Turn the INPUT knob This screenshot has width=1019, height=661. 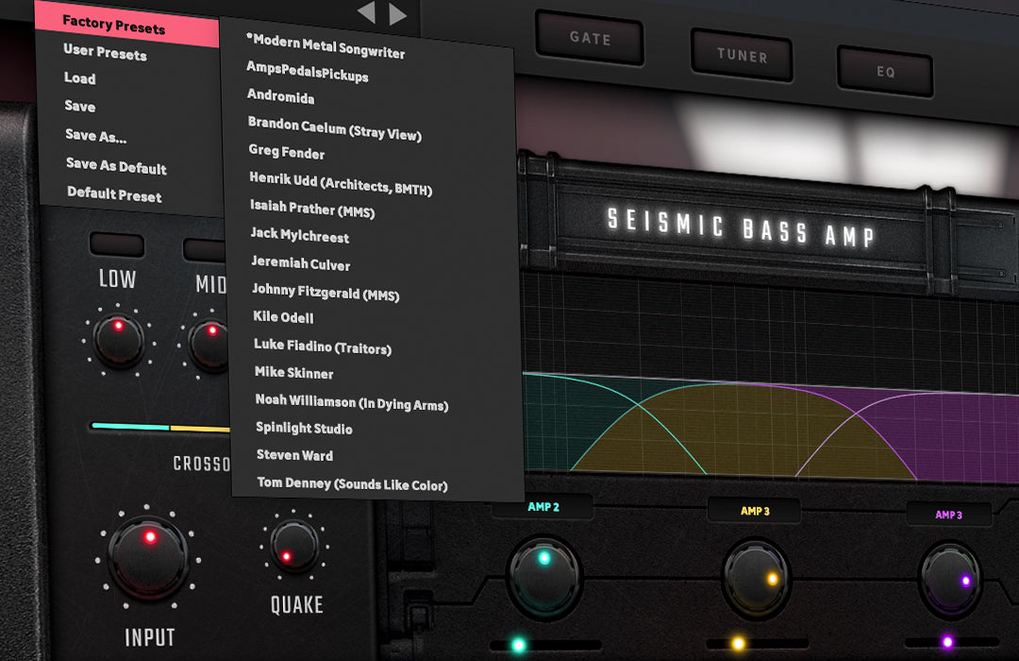pyautogui.click(x=148, y=556)
